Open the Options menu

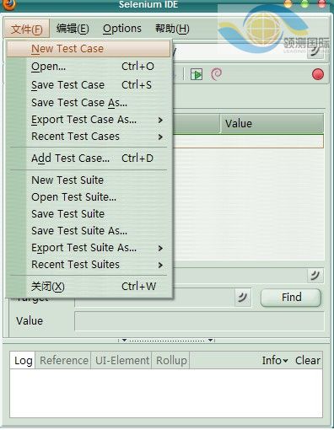point(122,29)
